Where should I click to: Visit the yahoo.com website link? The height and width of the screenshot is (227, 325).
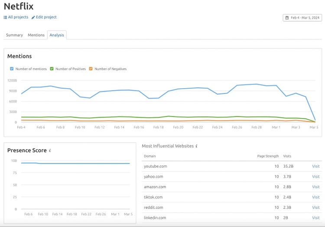coord(315,176)
